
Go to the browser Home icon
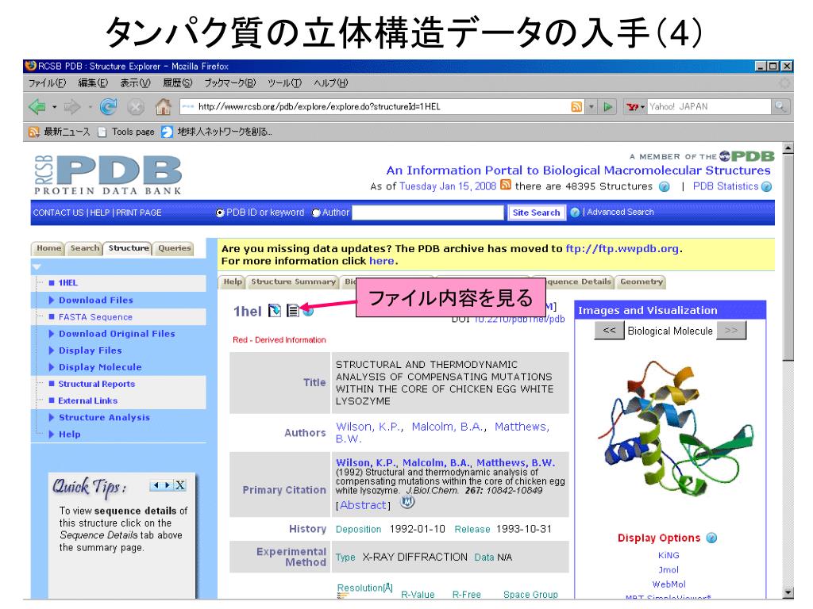pos(164,107)
